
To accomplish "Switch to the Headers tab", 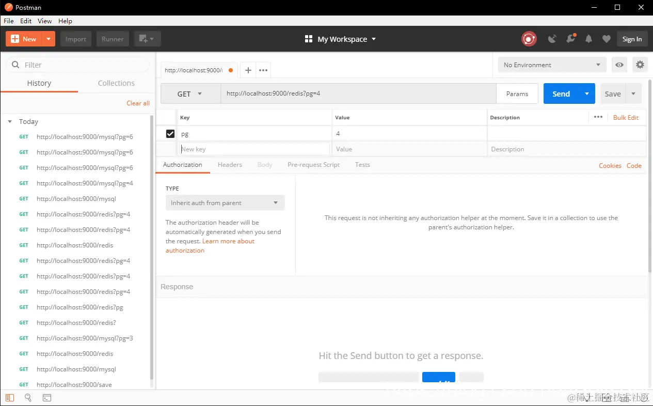I will [x=230, y=165].
